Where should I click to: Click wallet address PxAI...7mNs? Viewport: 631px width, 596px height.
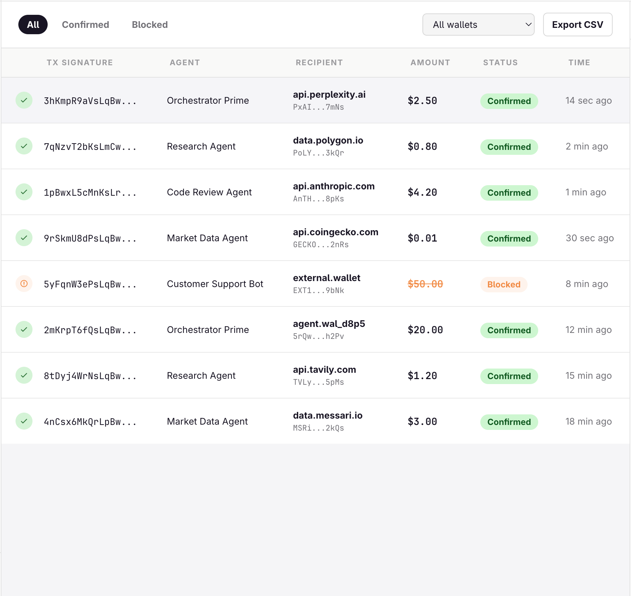[318, 107]
